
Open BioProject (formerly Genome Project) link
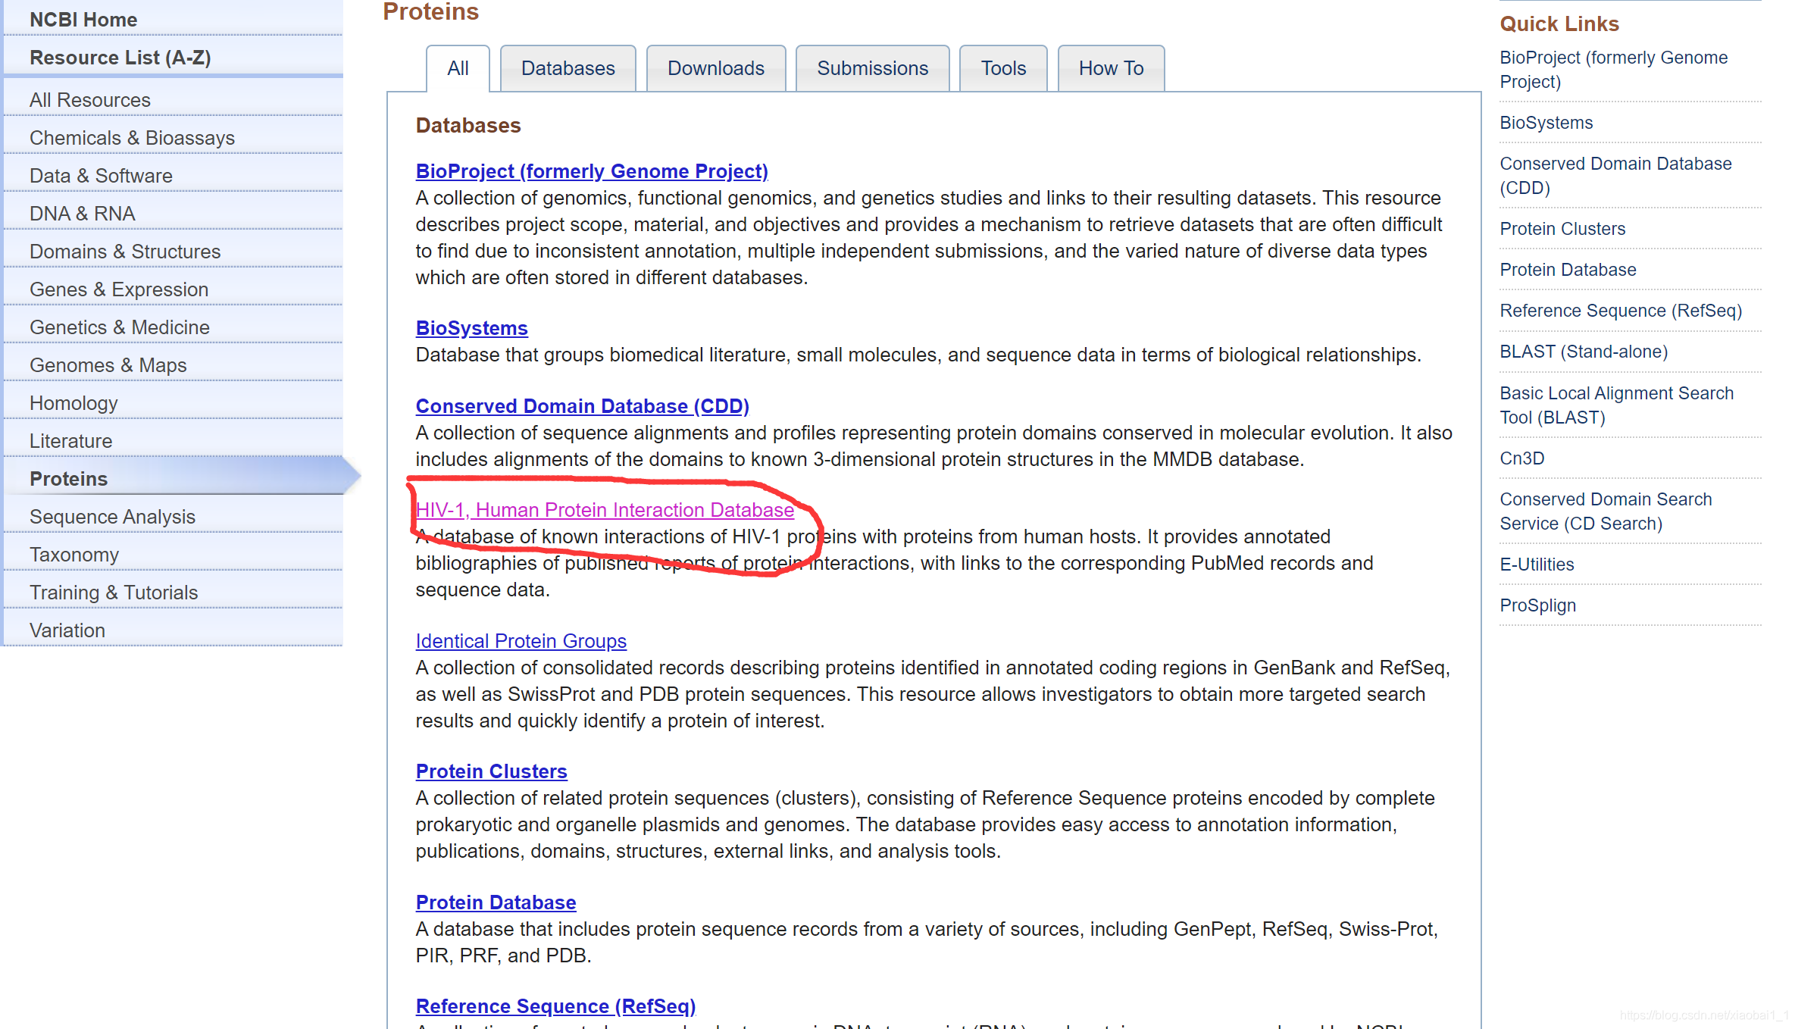click(x=591, y=171)
